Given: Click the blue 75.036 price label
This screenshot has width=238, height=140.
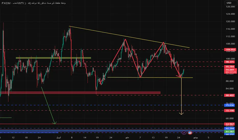Looking at the screenshot, I should point(230,105).
